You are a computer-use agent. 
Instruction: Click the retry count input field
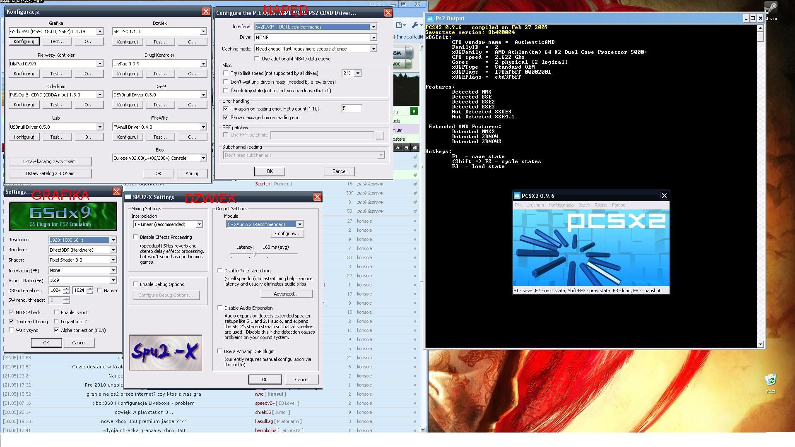click(x=352, y=108)
